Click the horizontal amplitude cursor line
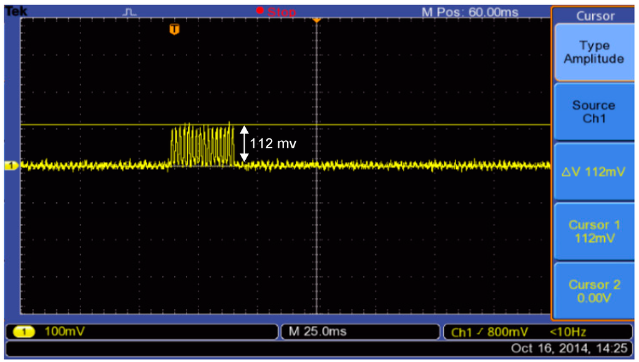This screenshot has height=362, width=639. [374, 125]
